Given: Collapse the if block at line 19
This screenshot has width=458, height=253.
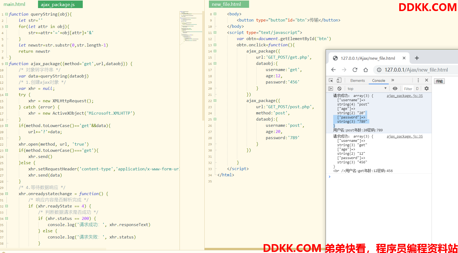Looking at the screenshot, I should [x=6, y=125].
